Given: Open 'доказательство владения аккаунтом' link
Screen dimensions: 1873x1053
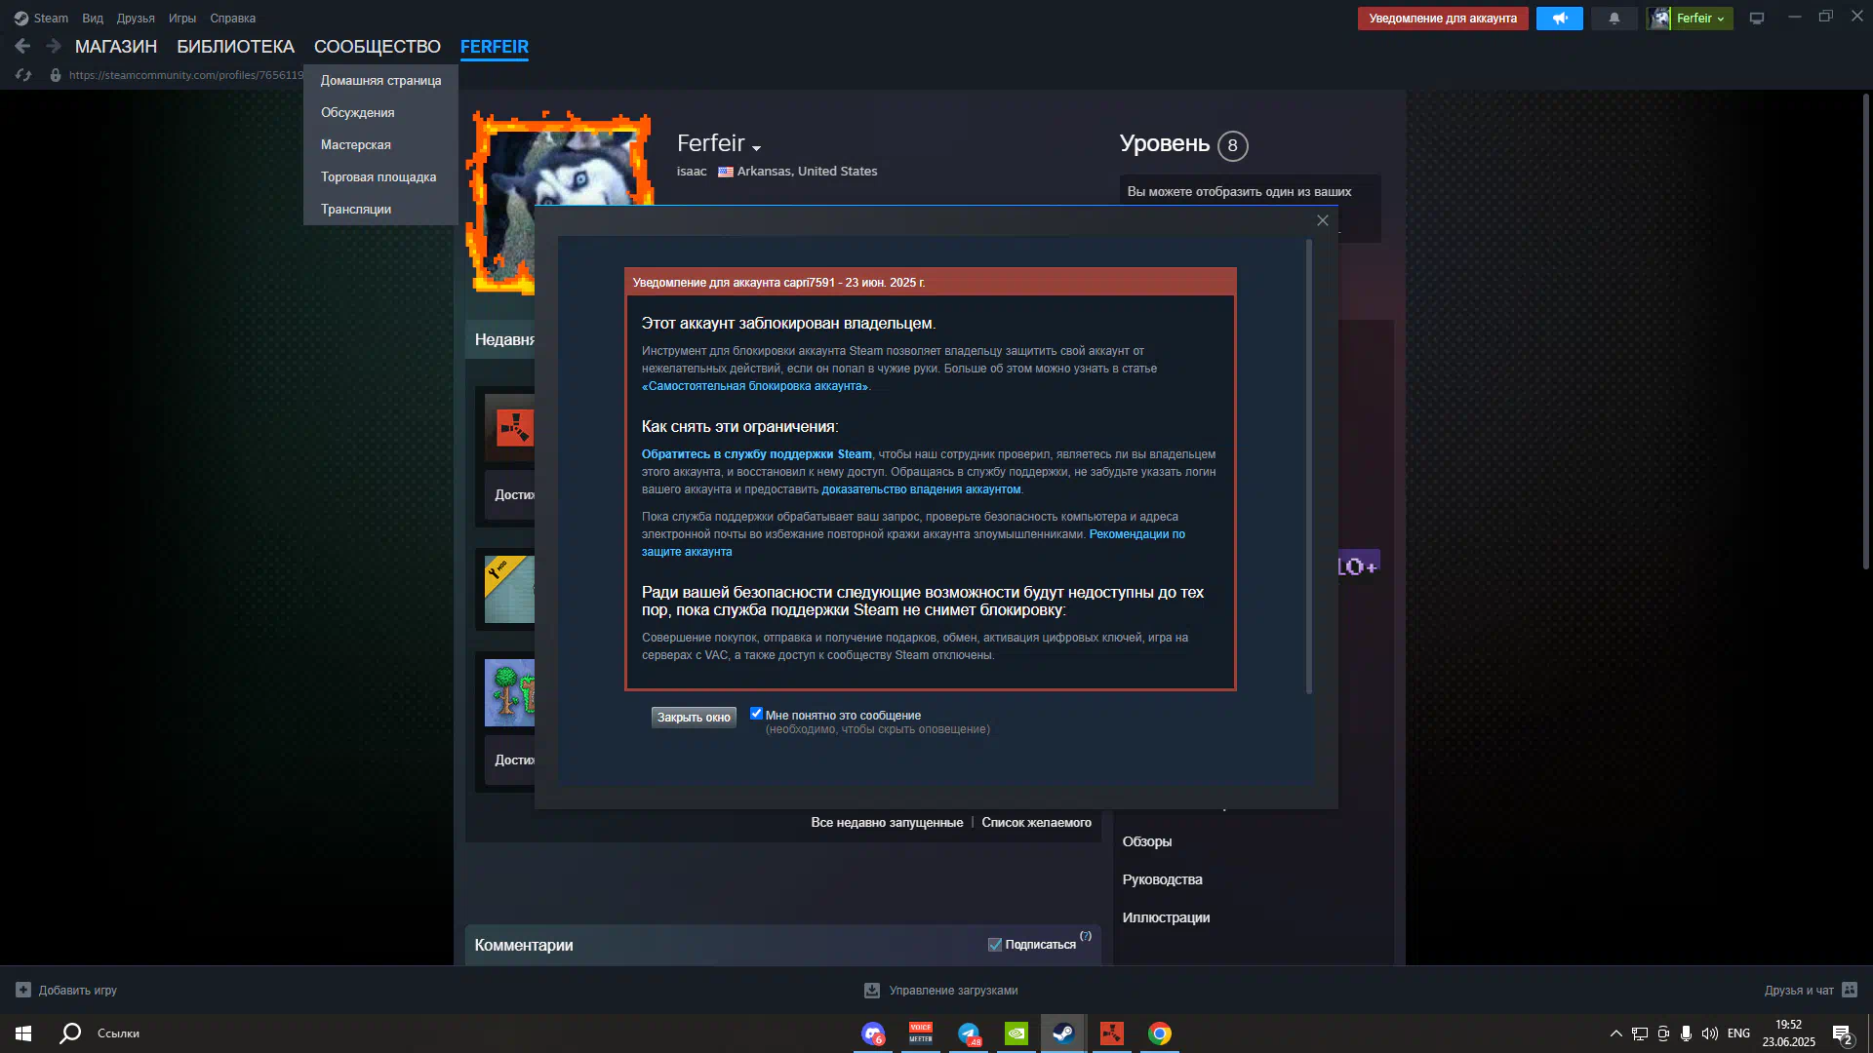Looking at the screenshot, I should 921,489.
